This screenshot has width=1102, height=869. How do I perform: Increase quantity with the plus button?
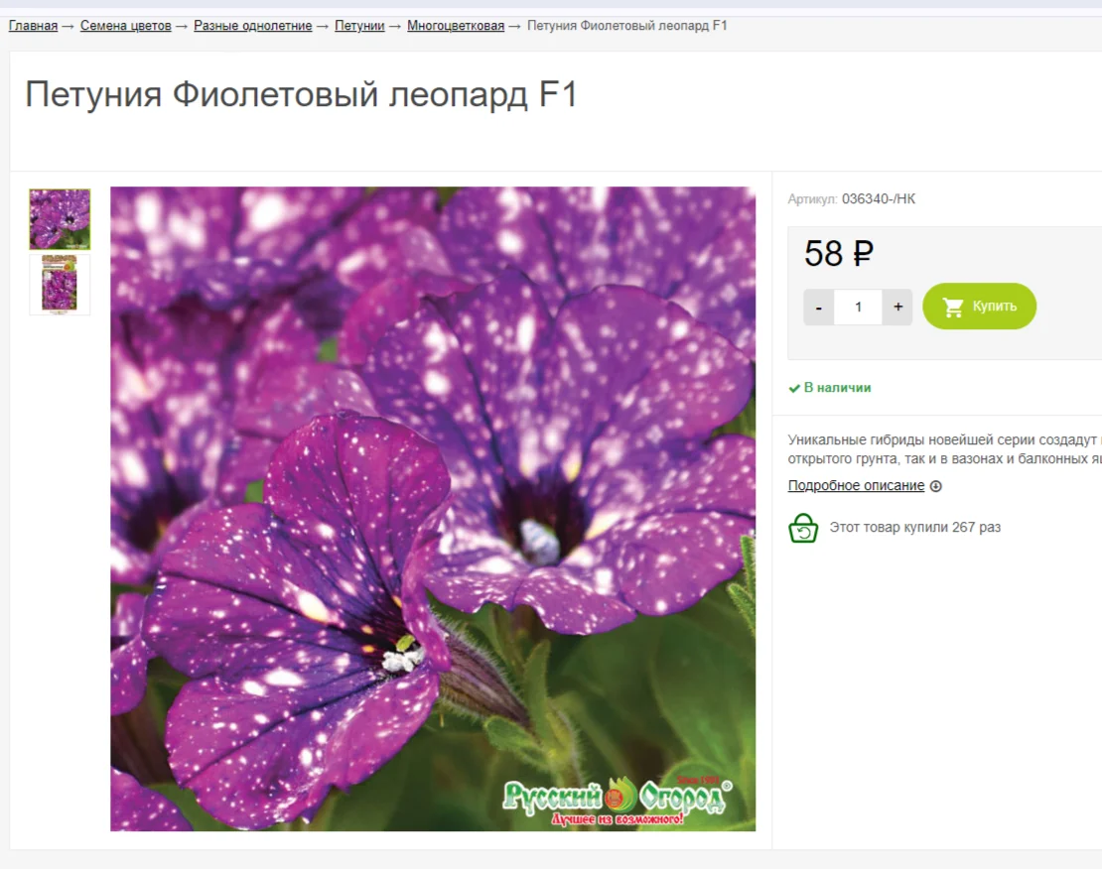tap(897, 307)
